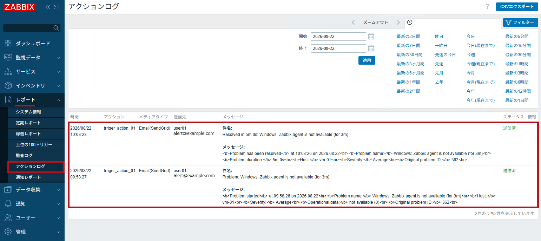Go to previous time period arrow
Viewport: 541px width, 241px height.
coord(353,22)
